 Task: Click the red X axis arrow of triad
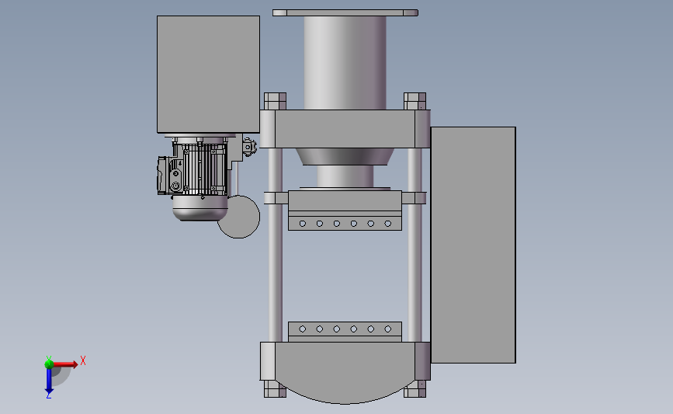point(65,364)
